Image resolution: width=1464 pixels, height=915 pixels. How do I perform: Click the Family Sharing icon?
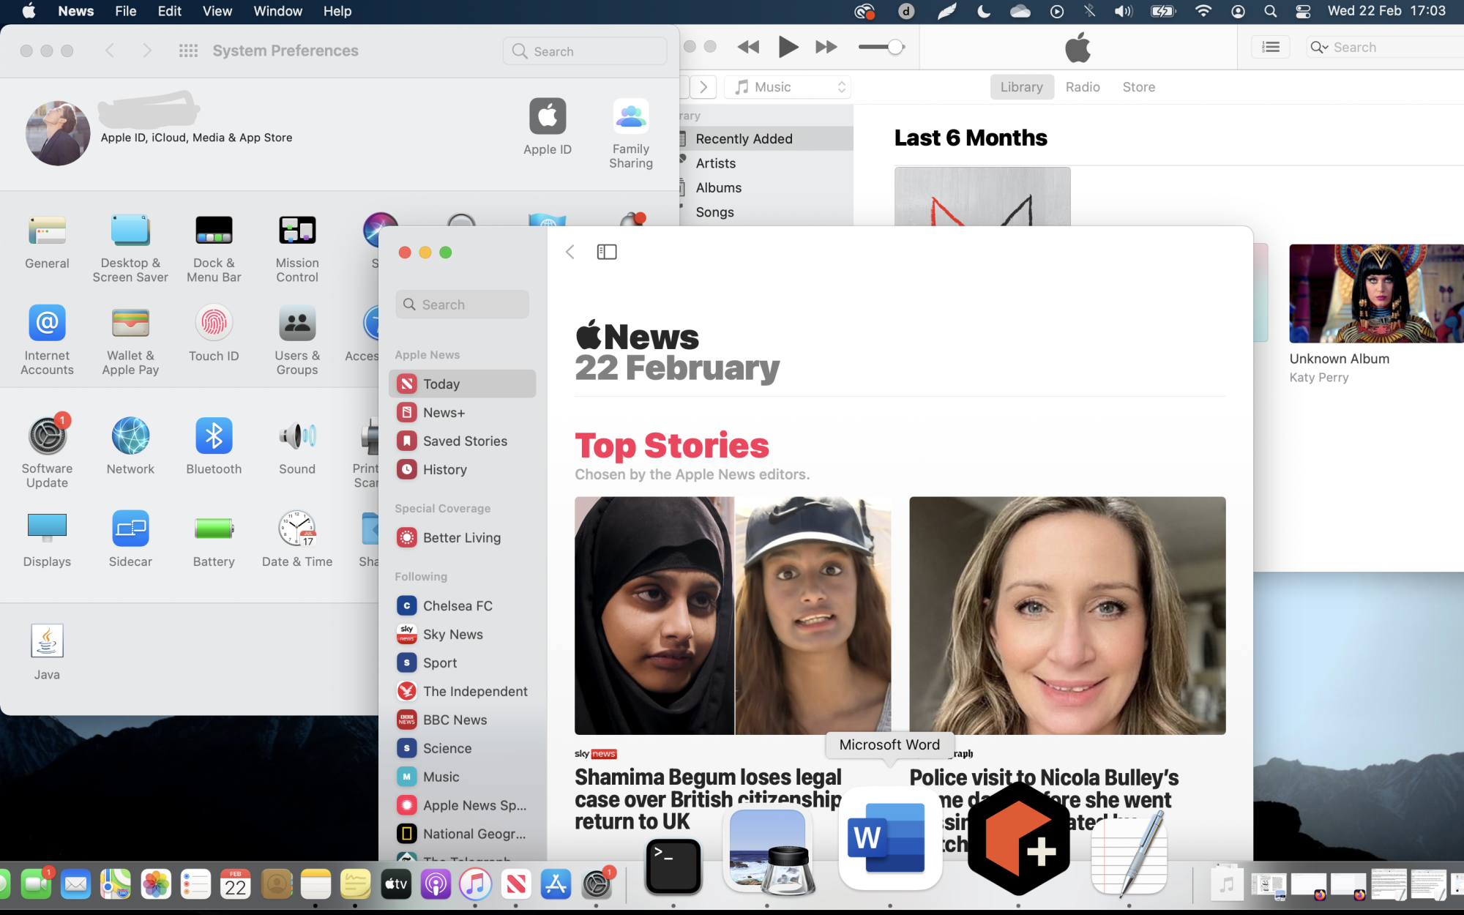pyautogui.click(x=630, y=117)
